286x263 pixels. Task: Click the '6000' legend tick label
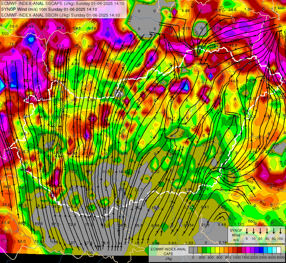coord(281,257)
